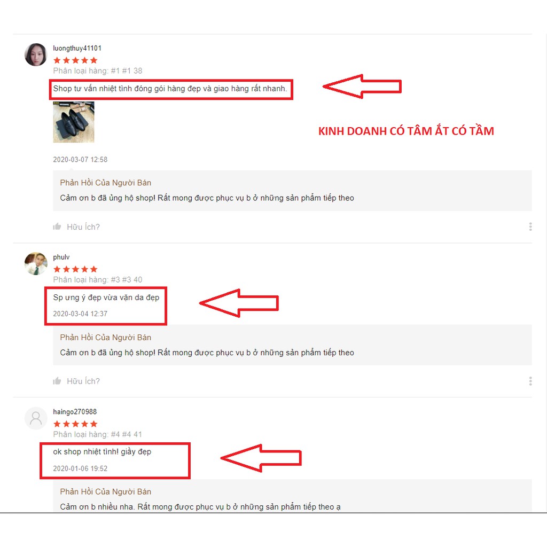Click luongthuy41101's profile avatar

pos(36,55)
